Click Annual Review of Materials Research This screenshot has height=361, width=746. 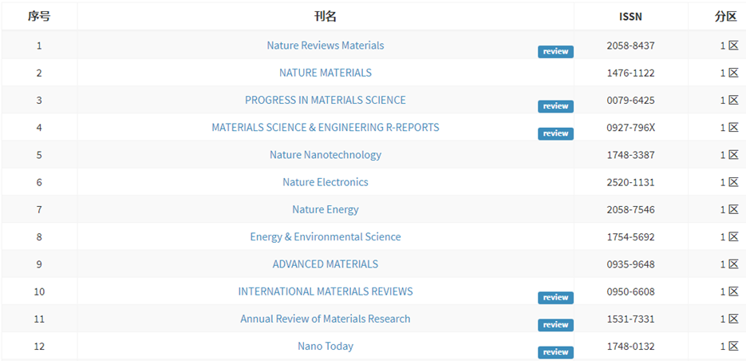pyautogui.click(x=326, y=319)
